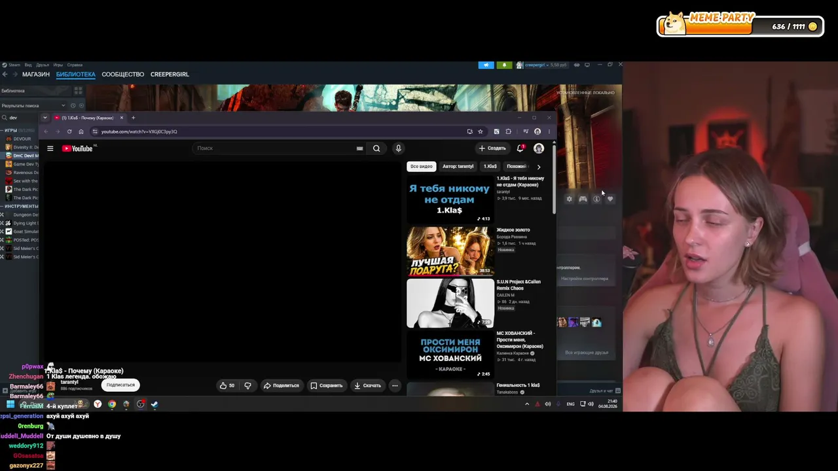Image resolution: width=838 pixels, height=471 pixels.
Task: Click the Сохранить save button
Action: [x=327, y=385]
